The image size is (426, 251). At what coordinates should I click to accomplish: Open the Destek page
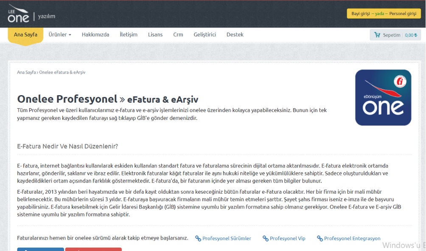(235, 35)
